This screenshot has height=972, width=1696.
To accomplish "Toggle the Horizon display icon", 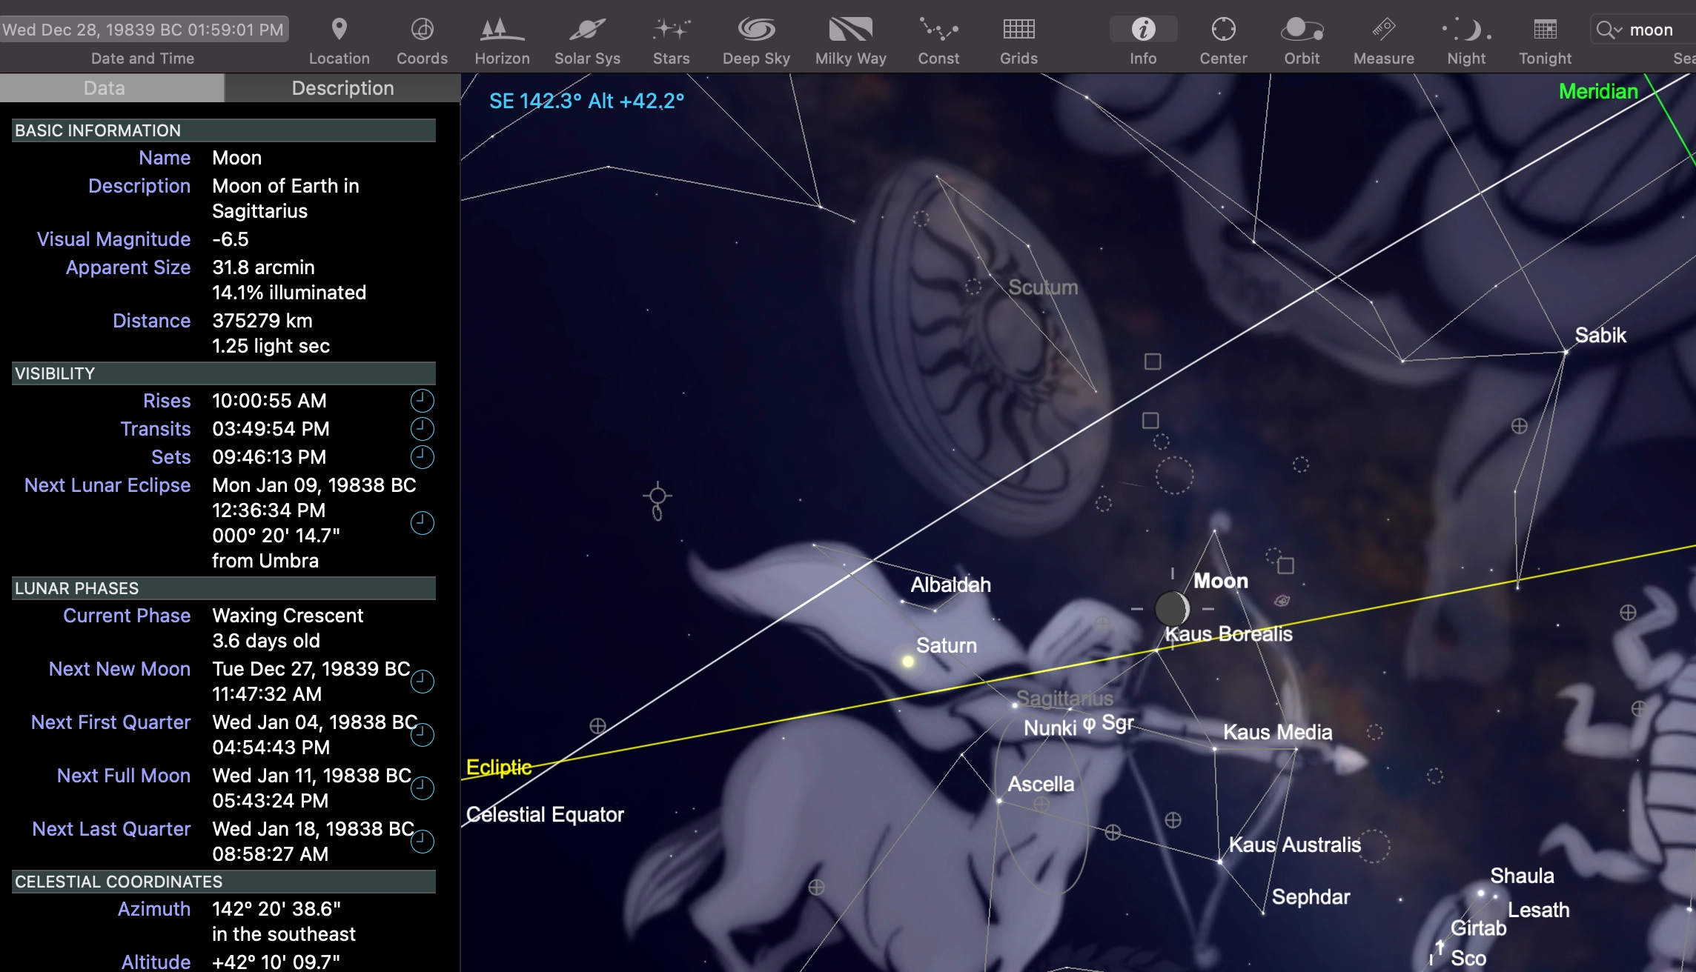I will [502, 30].
